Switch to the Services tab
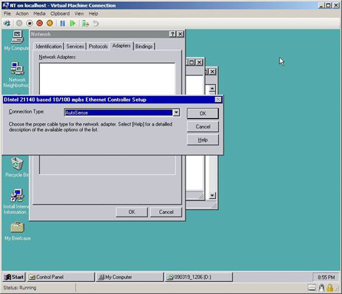This screenshot has width=342, height=294. click(x=75, y=47)
